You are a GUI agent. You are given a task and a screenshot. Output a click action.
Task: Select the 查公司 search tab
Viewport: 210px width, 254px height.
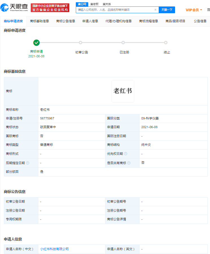point(82,4)
